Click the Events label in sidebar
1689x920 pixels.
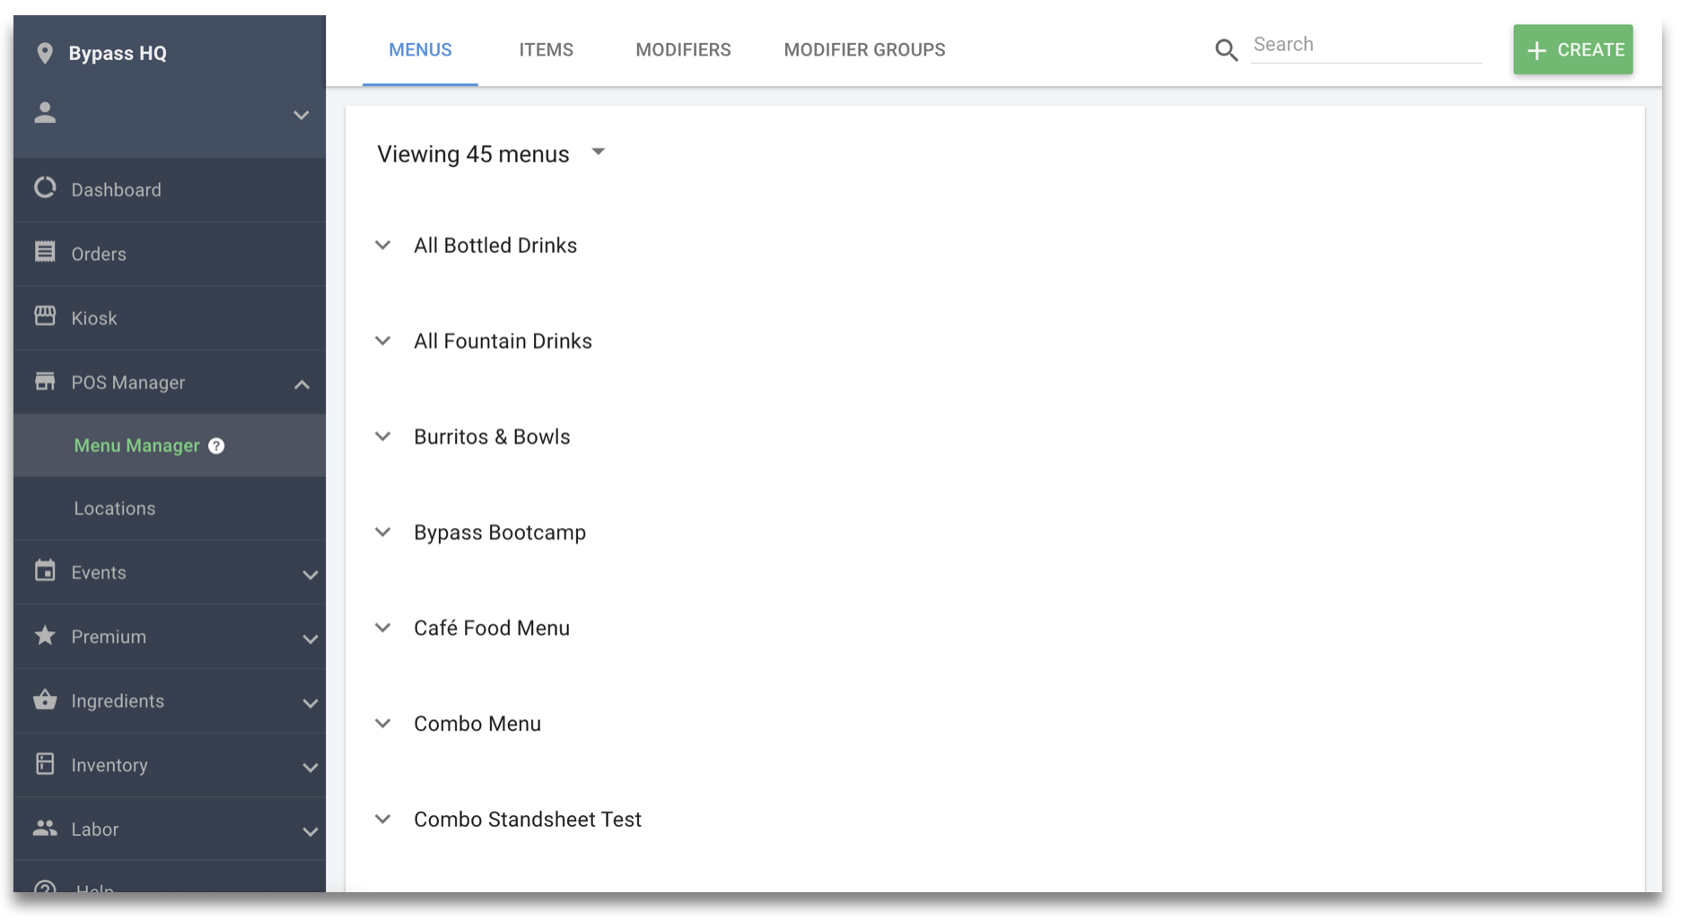(x=99, y=572)
